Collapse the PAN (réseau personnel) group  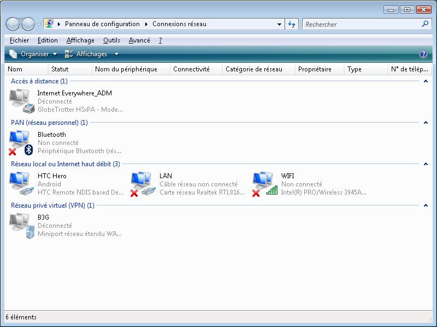(x=426, y=123)
